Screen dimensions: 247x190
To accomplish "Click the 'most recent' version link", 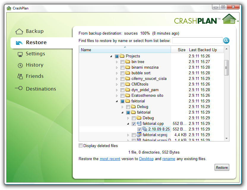I will [x=110, y=159].
